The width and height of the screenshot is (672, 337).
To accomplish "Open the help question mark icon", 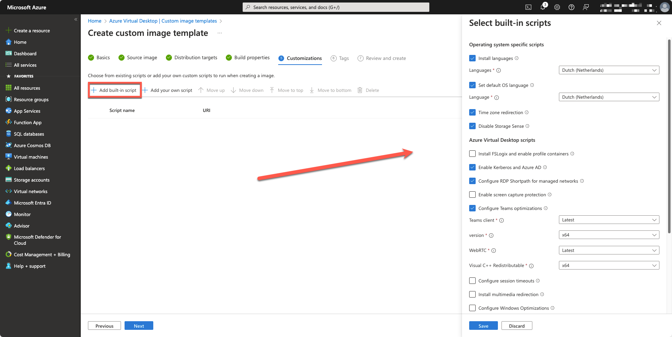I will (x=571, y=7).
